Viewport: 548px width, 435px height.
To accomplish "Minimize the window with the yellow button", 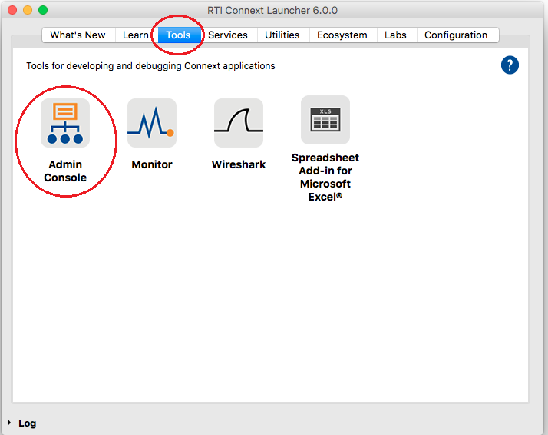I will tap(27, 10).
